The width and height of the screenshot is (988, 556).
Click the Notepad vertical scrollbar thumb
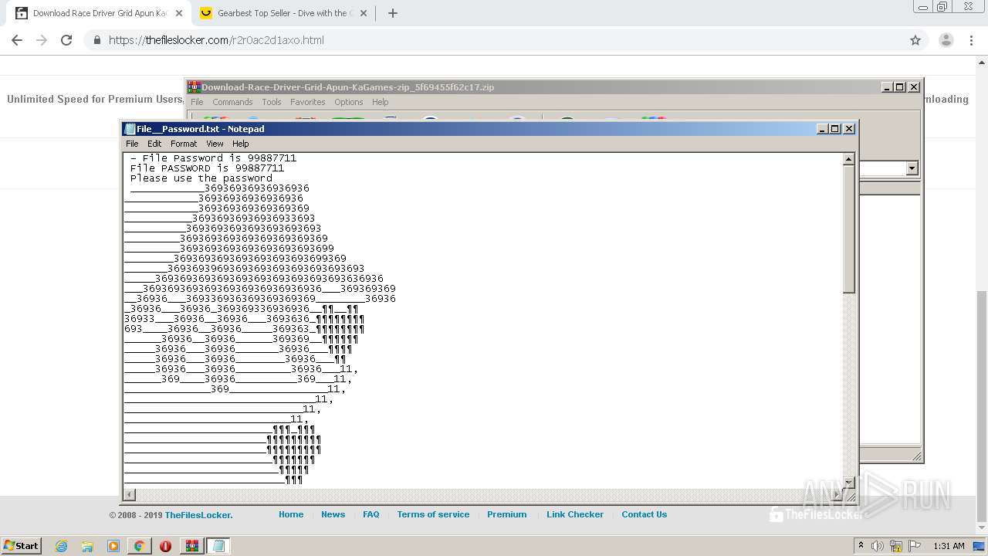[848, 229]
